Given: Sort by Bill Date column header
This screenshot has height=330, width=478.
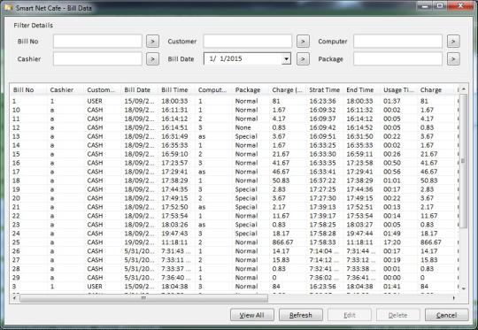Looking at the screenshot, I should 140,90.
